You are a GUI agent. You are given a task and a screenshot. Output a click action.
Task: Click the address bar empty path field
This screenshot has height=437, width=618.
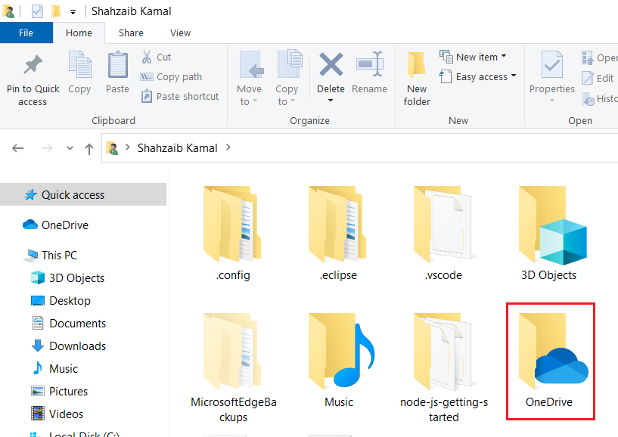[x=426, y=147]
